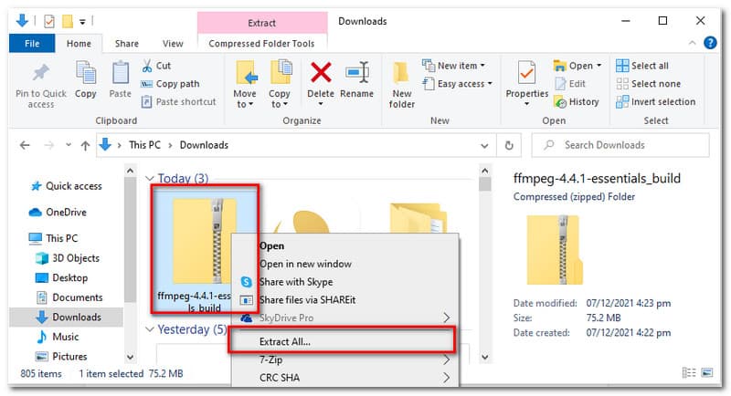
Task: Cut the selected file
Action: tap(156, 66)
